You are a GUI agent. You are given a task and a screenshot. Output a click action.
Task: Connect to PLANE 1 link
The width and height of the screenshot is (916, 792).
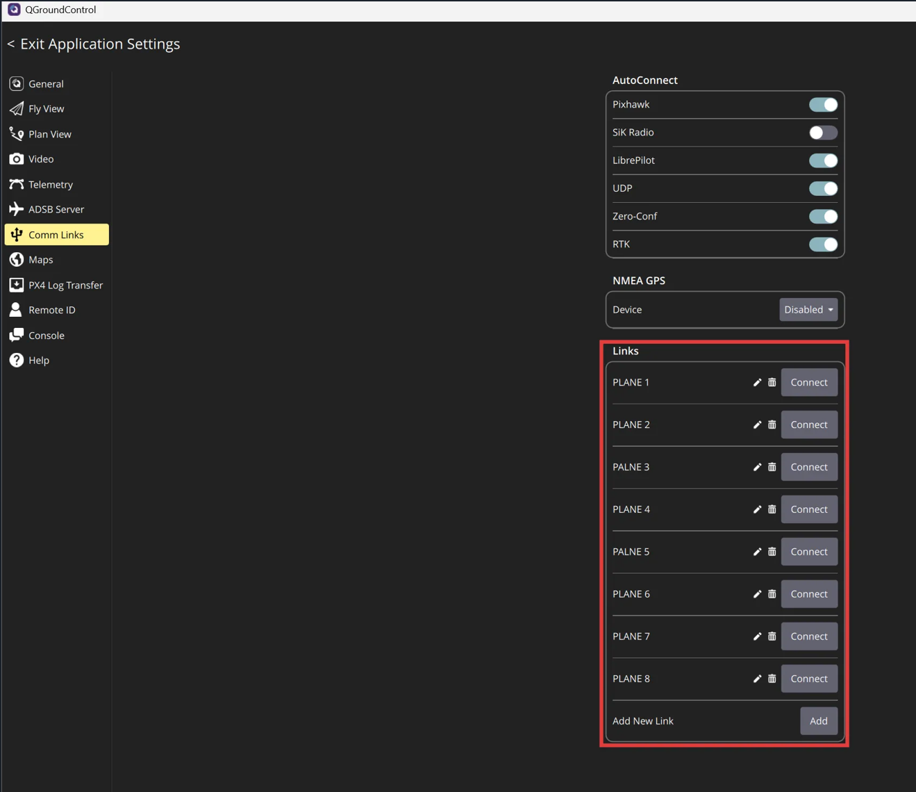click(x=809, y=382)
